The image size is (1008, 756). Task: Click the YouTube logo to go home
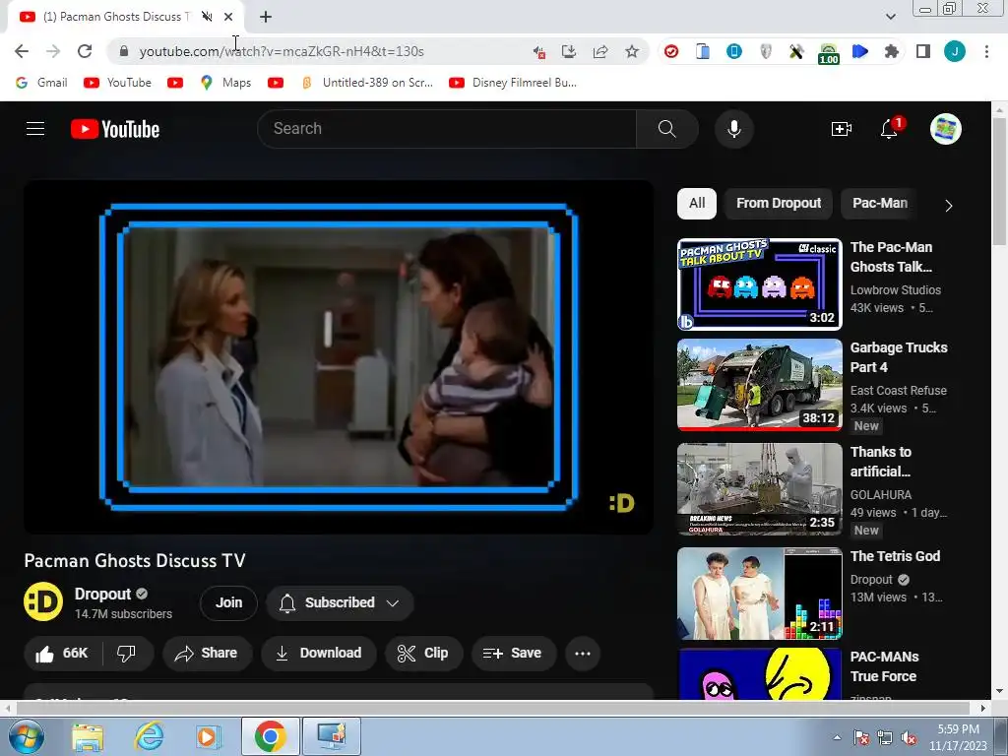115,129
